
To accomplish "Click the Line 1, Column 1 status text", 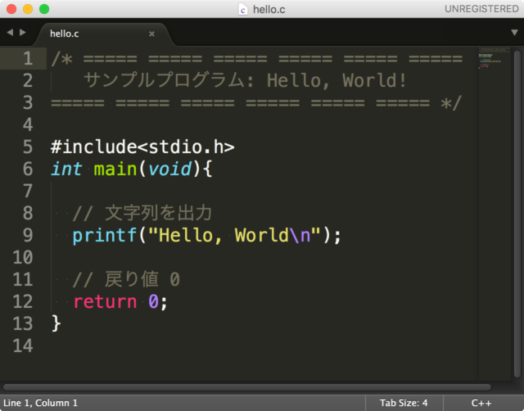I will point(40,403).
